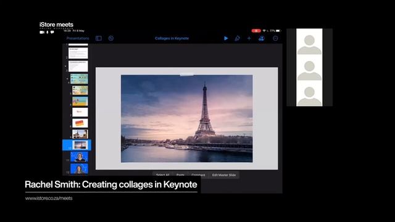The width and height of the screenshot is (395, 222).
Task: Toggle the slide navigator view icon
Action: pos(99,38)
